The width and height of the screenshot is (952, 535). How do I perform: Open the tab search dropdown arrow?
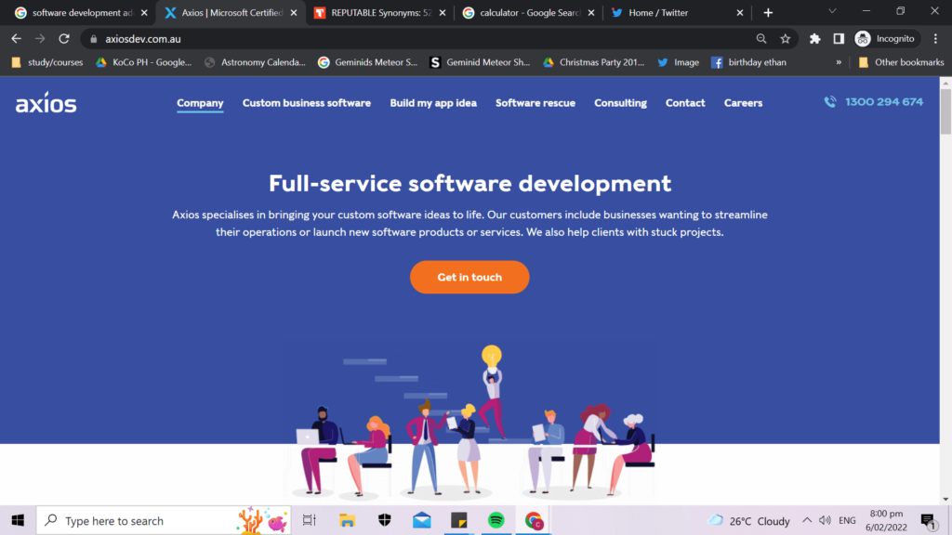click(x=832, y=12)
